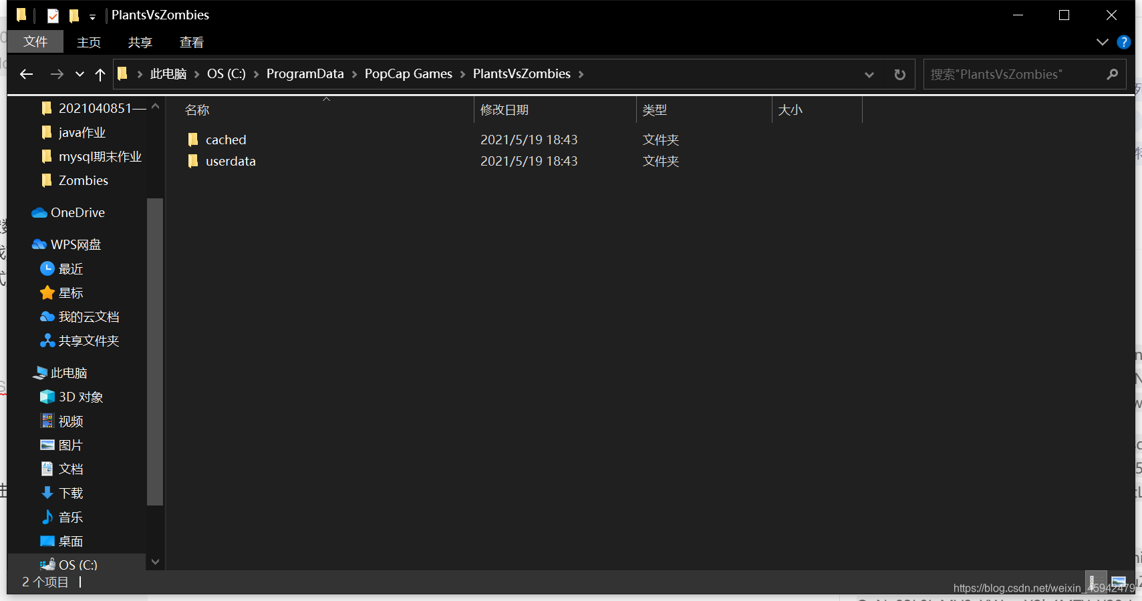The width and height of the screenshot is (1142, 601).
Task: Click the New Folder quick access icon
Action: (x=74, y=15)
